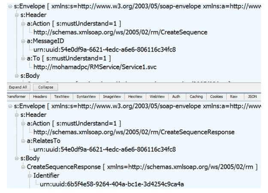The height and width of the screenshot is (193, 268).
Task: Select the Identifier node in response body
Action: (x=47, y=175)
